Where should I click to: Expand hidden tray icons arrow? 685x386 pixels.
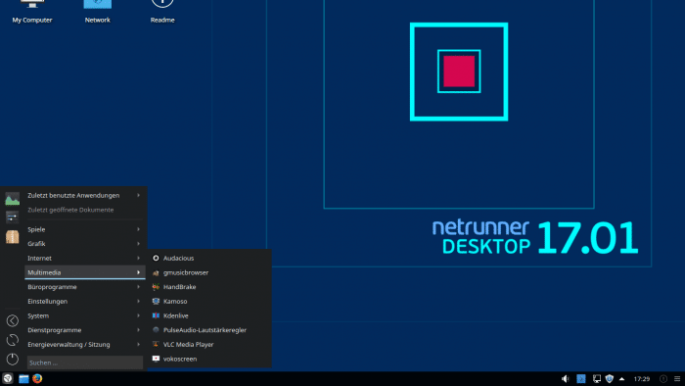pos(621,379)
